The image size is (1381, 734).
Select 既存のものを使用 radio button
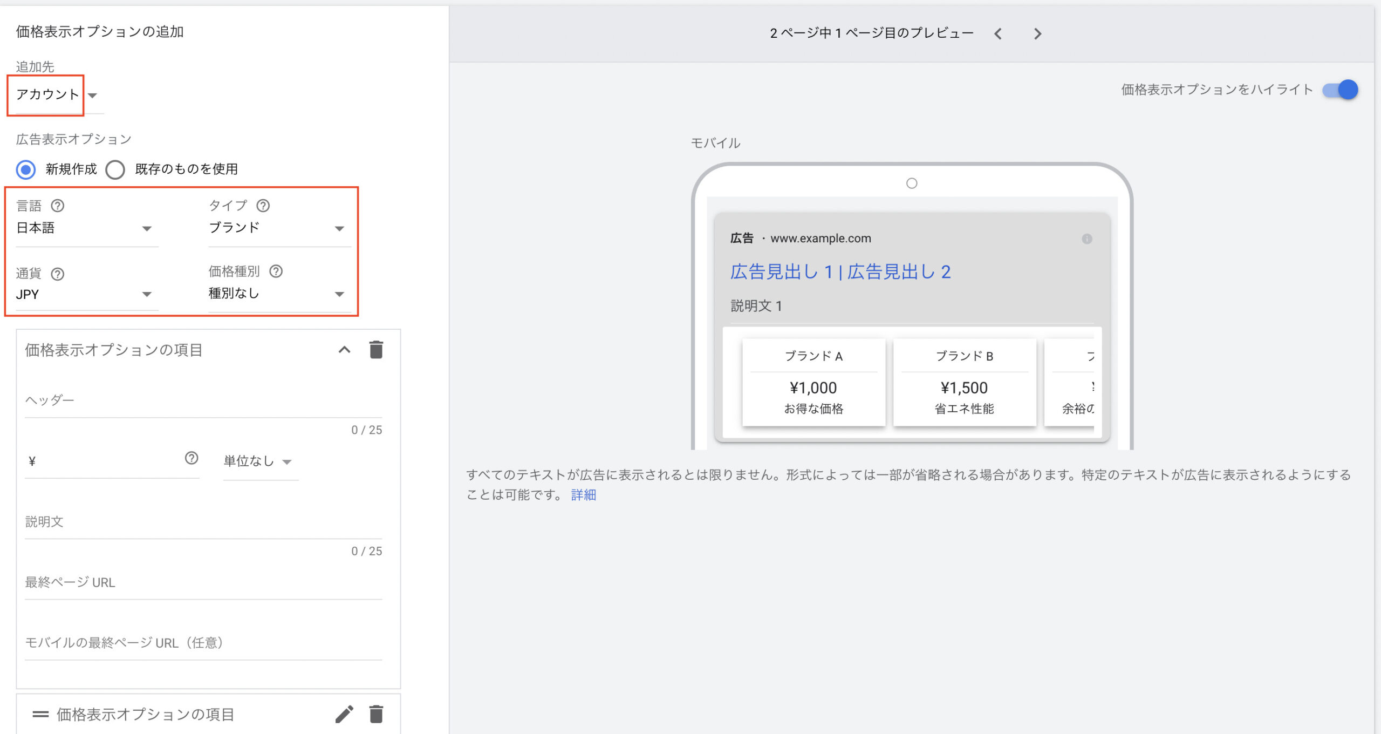pyautogui.click(x=115, y=169)
